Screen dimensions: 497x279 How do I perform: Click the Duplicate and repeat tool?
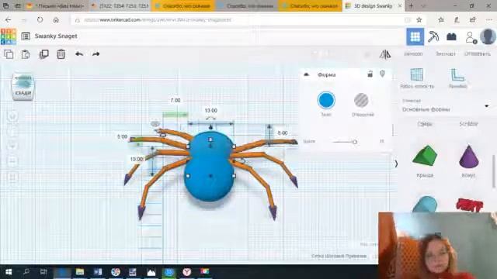pos(43,54)
